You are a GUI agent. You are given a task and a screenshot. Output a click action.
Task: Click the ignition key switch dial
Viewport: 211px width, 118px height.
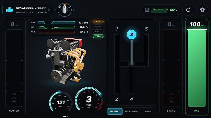64,10
